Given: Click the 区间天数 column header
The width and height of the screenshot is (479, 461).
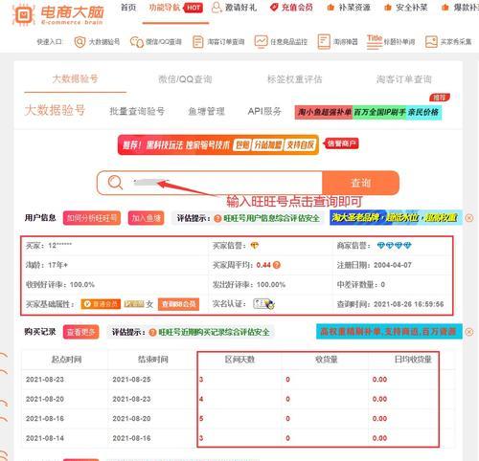Looking at the screenshot, I should click(239, 360).
